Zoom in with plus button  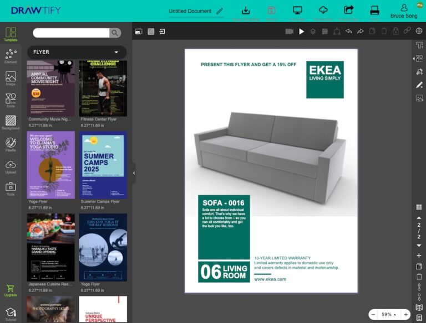[405, 315]
